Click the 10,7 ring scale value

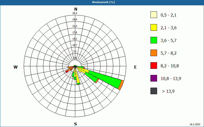[x=75, y=45]
